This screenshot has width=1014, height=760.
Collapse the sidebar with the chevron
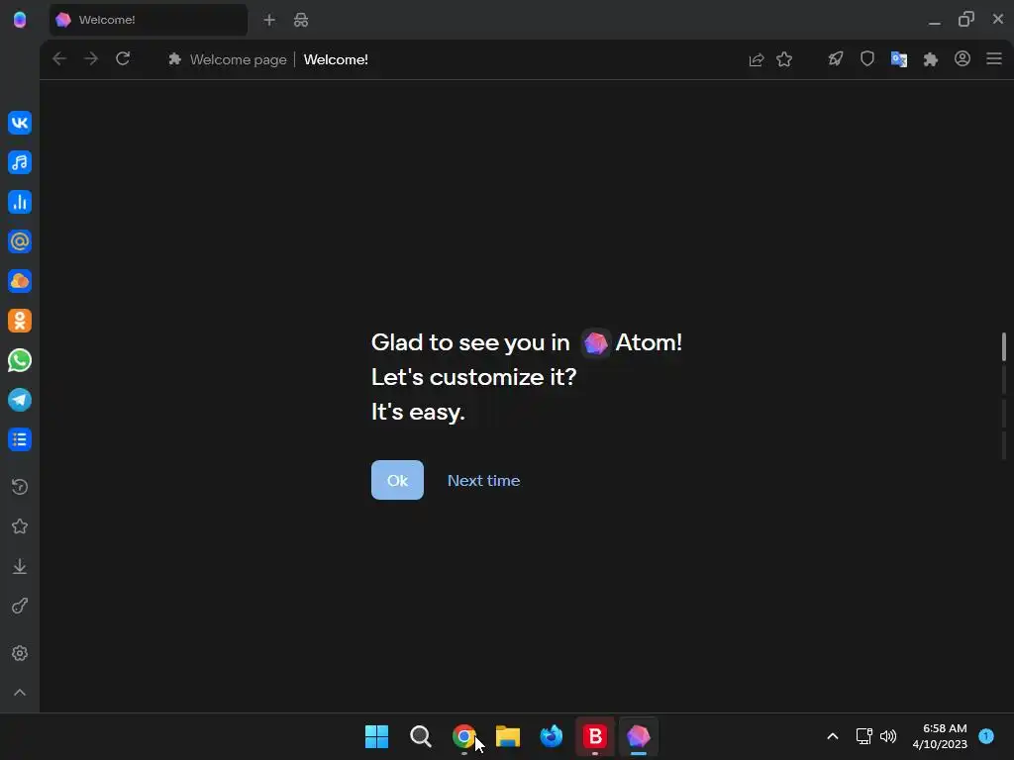tap(20, 693)
